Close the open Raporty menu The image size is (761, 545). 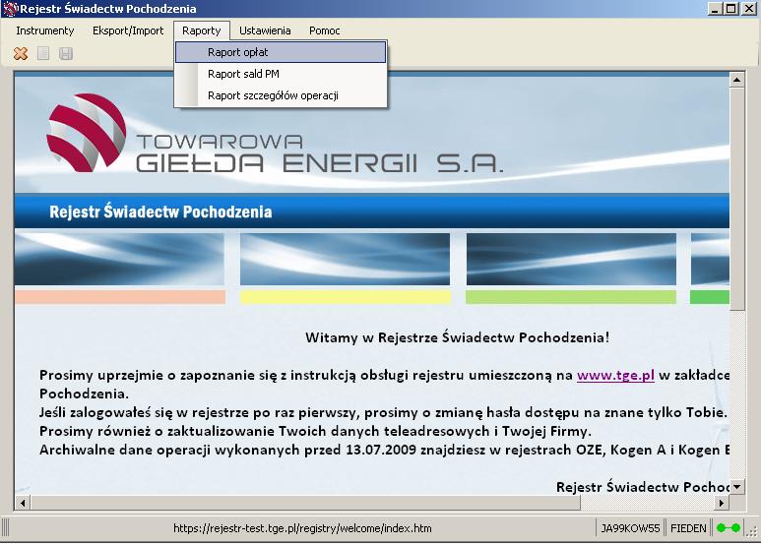(202, 30)
